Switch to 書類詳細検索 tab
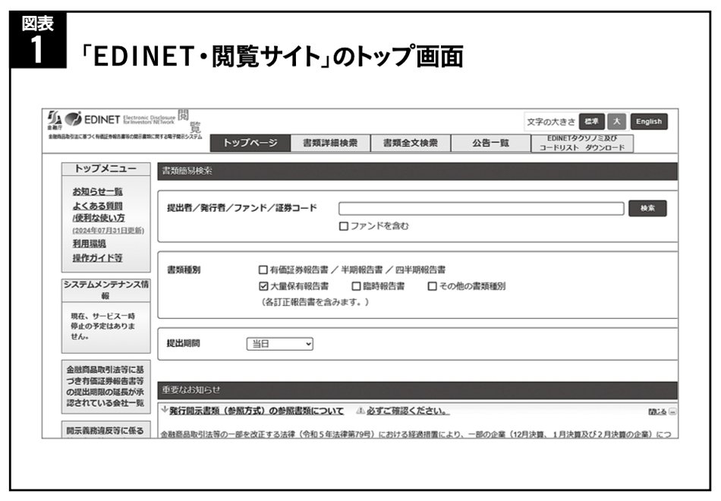This screenshot has height=501, width=721. (330, 143)
